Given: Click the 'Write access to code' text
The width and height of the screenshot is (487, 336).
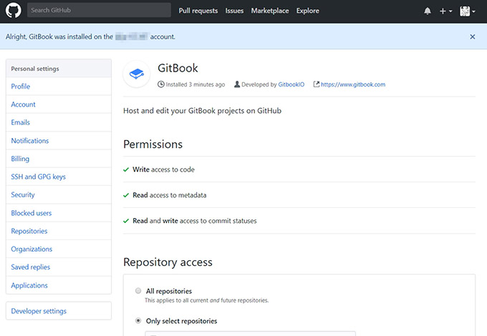Looking at the screenshot, I should [164, 169].
